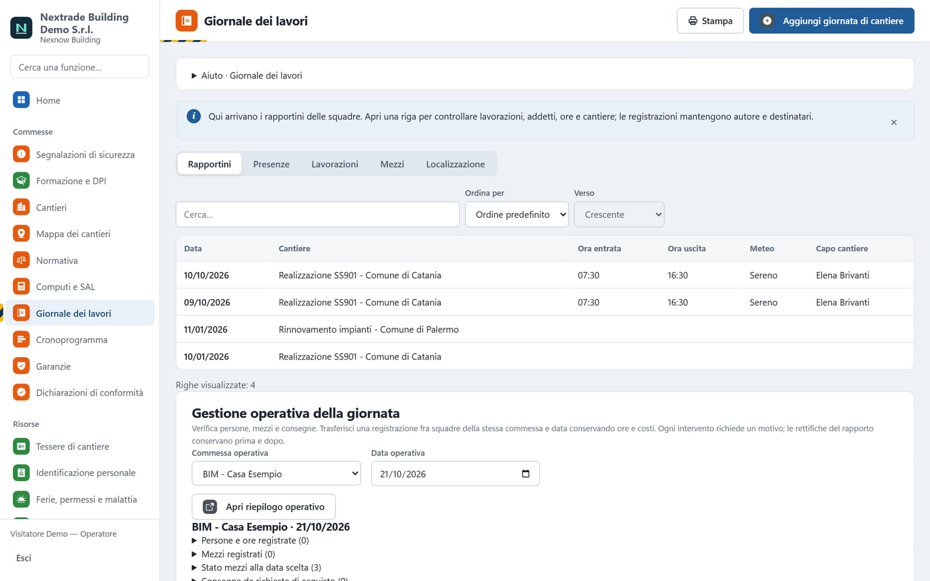Click the Stampa button
The height and width of the screenshot is (581, 930).
click(x=710, y=21)
